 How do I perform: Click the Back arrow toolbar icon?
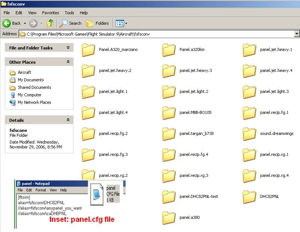[7, 23]
